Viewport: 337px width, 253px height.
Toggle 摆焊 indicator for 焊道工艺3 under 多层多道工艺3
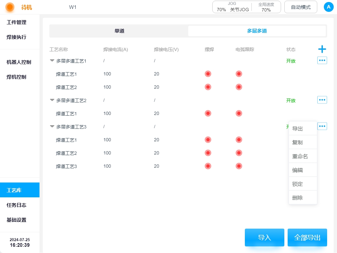click(x=208, y=166)
